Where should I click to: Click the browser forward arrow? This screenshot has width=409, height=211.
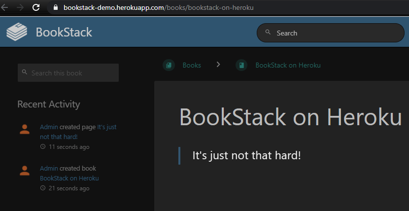20,7
